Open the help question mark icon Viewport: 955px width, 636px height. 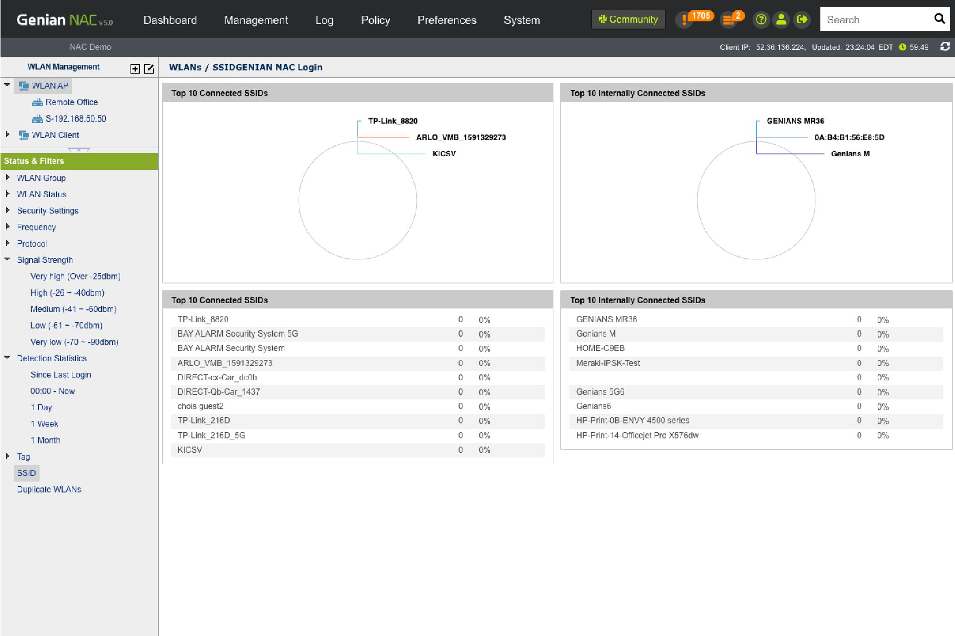coord(761,20)
